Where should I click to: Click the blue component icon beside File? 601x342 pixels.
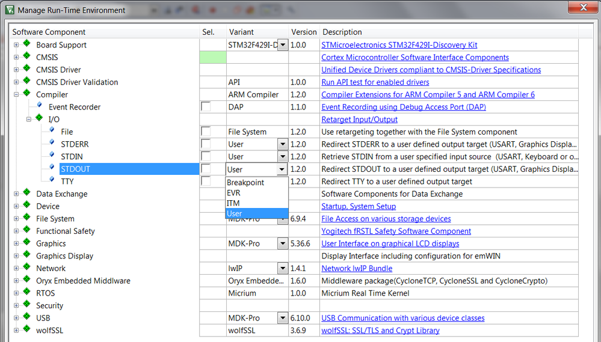[52, 130]
